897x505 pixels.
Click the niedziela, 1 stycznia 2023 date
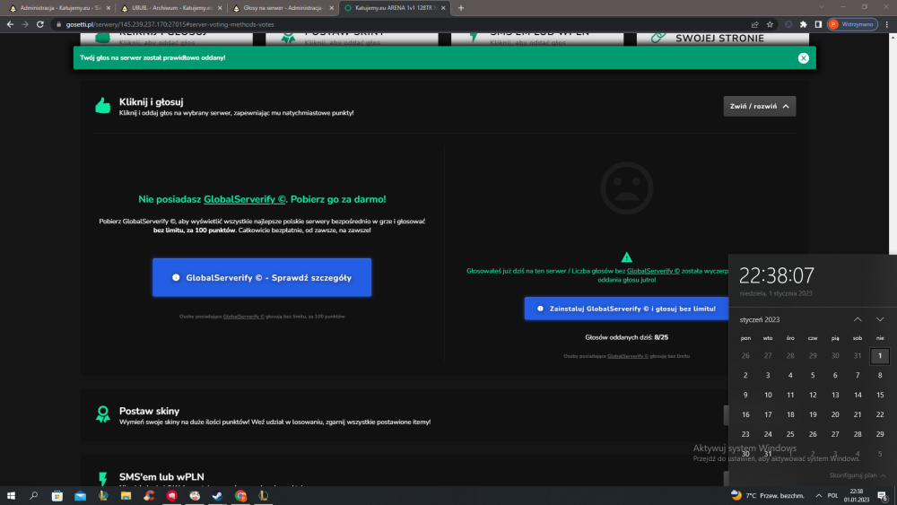[x=776, y=293]
